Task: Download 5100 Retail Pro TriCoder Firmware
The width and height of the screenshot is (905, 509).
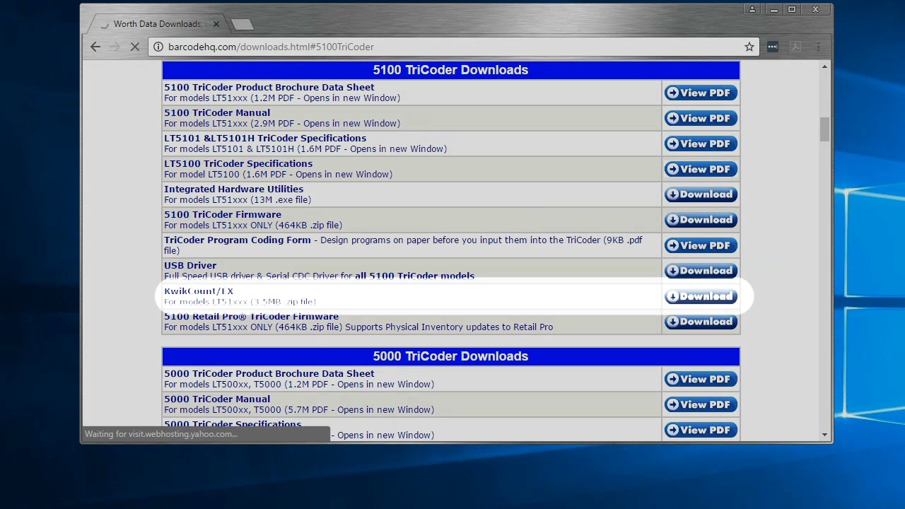Action: coord(701,322)
